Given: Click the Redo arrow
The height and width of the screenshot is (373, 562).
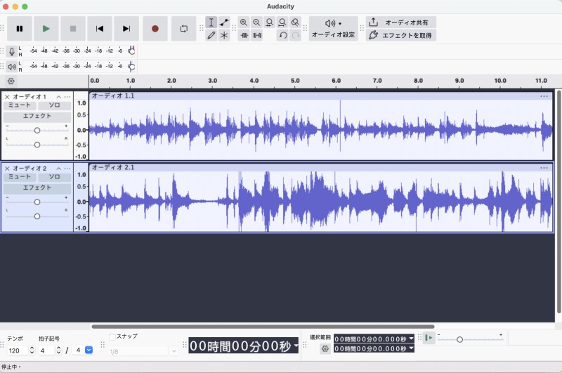Looking at the screenshot, I should click(296, 35).
